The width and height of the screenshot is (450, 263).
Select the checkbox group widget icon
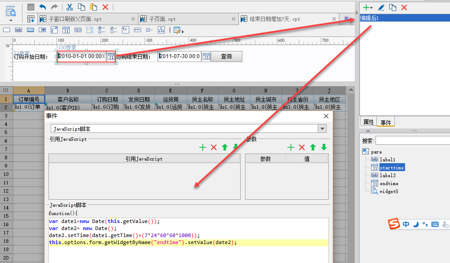click(114, 30)
